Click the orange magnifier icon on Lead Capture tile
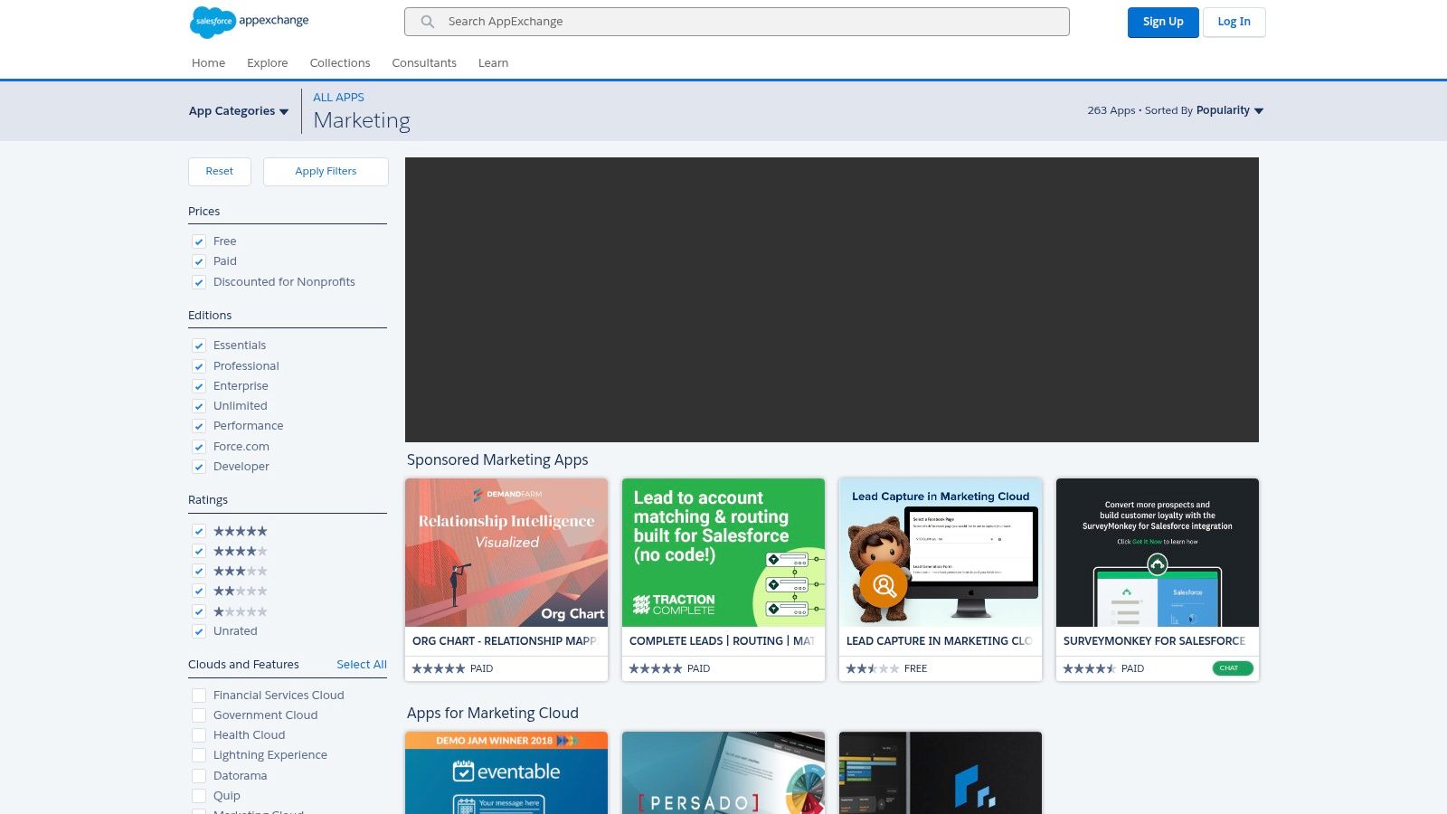Screen dimensions: 1447x814 (x=884, y=584)
